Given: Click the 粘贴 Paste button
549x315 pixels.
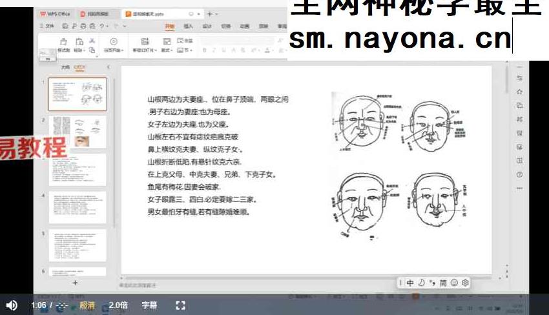Looking at the screenshot, I should [79, 45].
